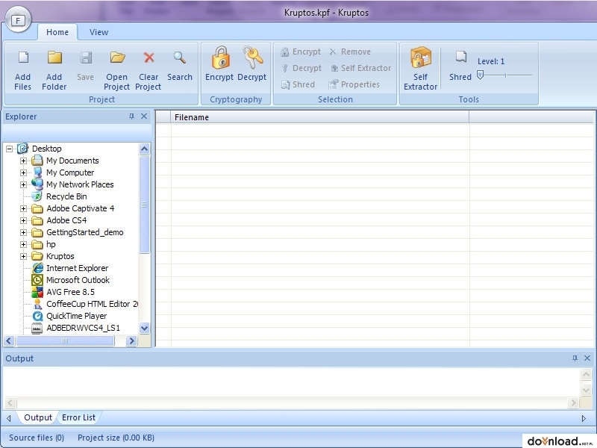Click Output panel scroll-down arrow

pos(587,390)
